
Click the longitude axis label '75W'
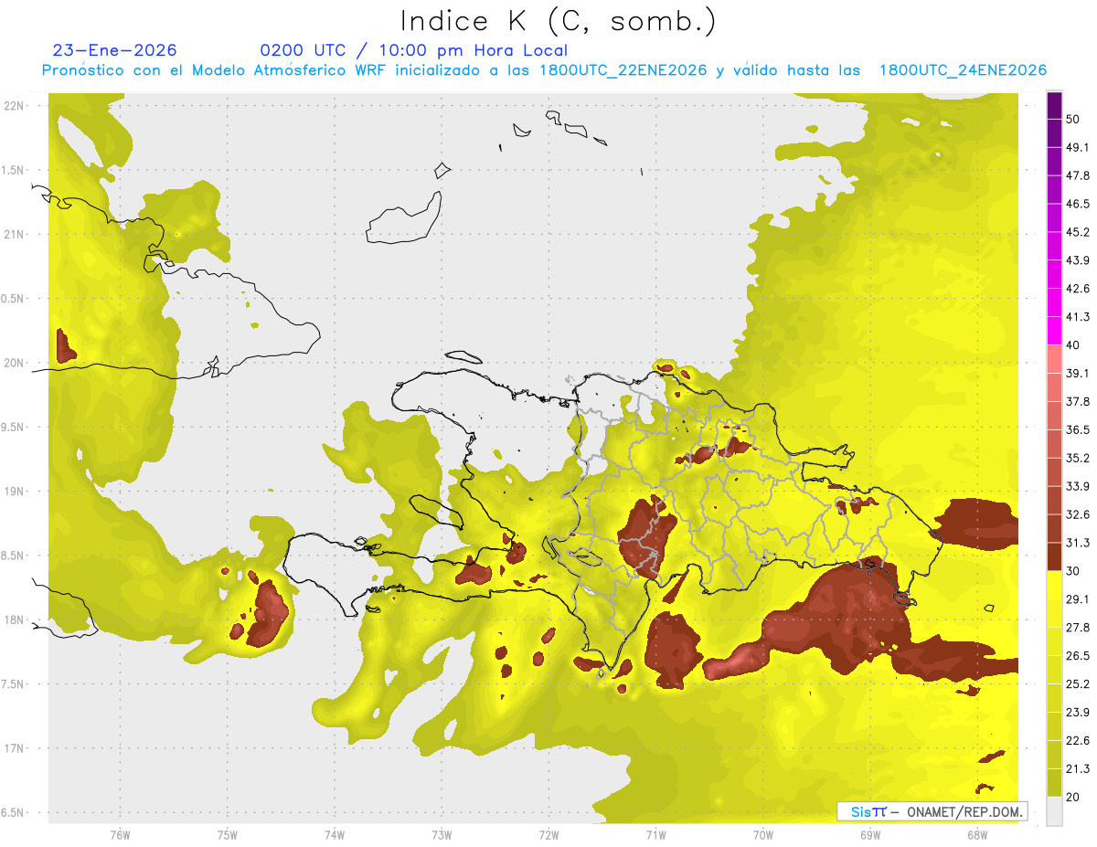(227, 835)
